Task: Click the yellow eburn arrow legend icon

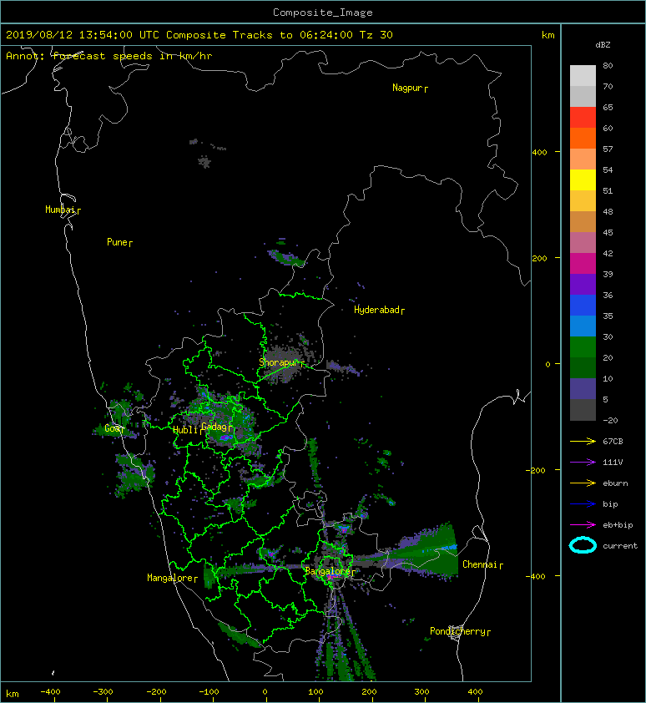Action: pos(583,483)
